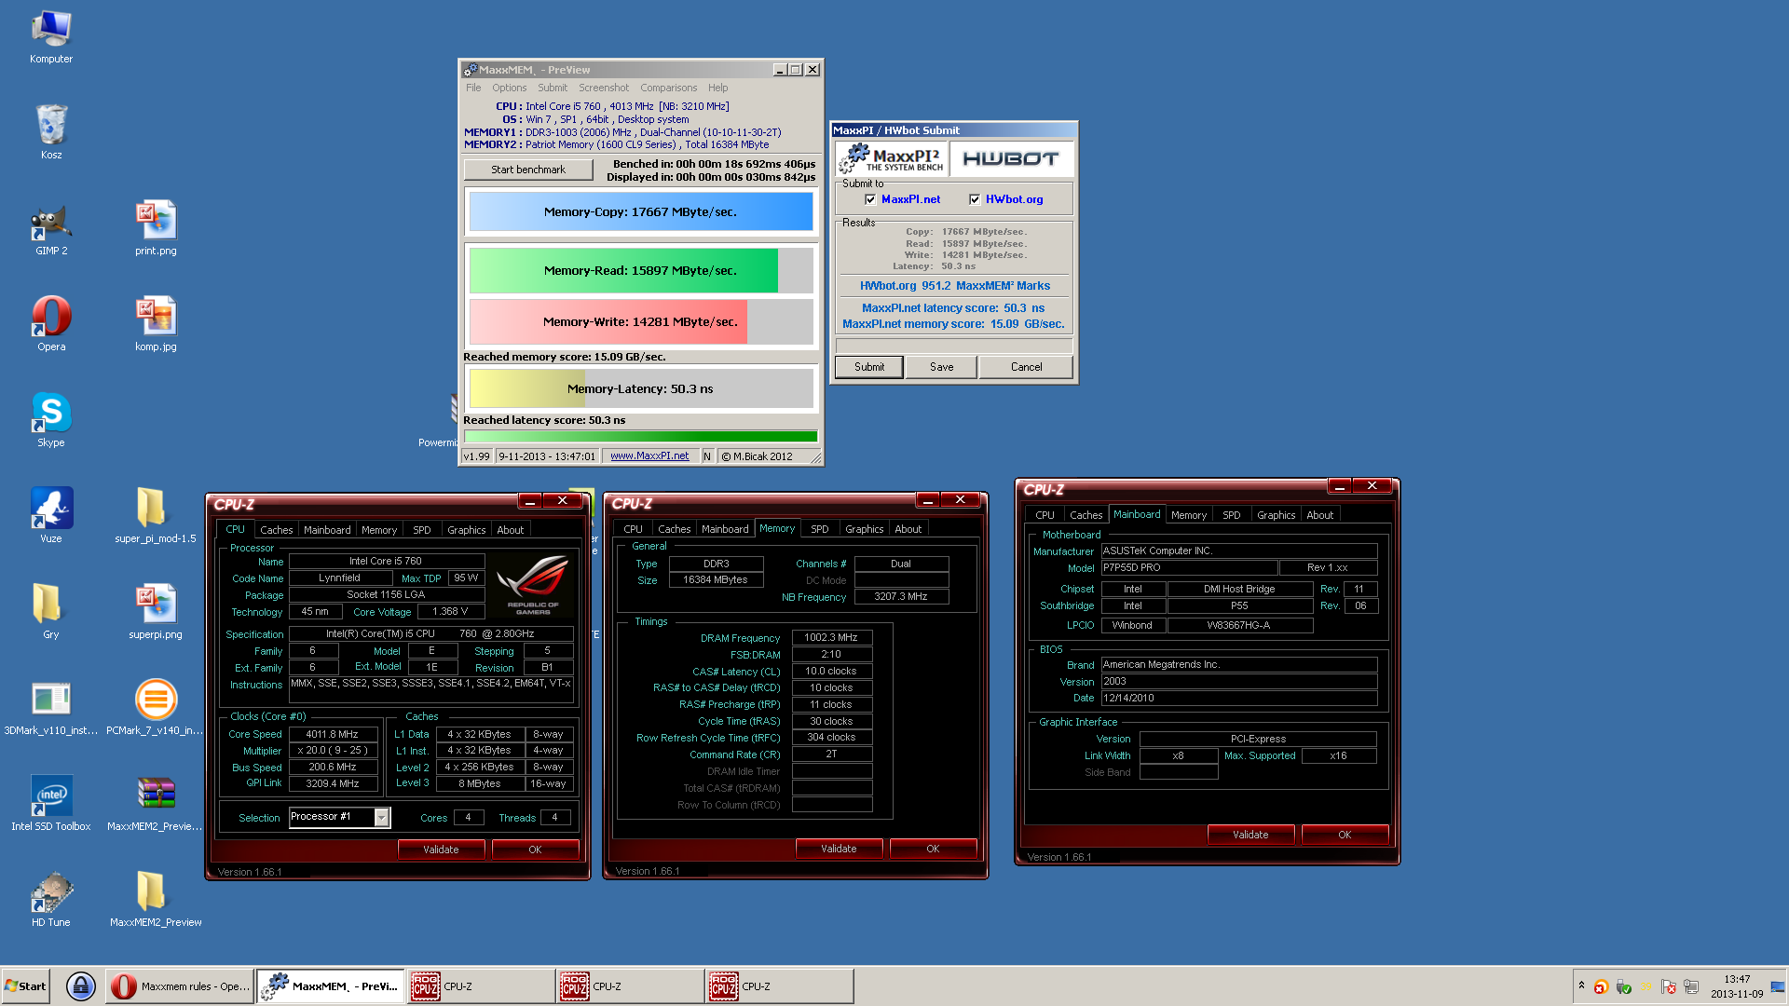This screenshot has width=1789, height=1006.
Task: Open the Gry folder
Action: point(51,612)
